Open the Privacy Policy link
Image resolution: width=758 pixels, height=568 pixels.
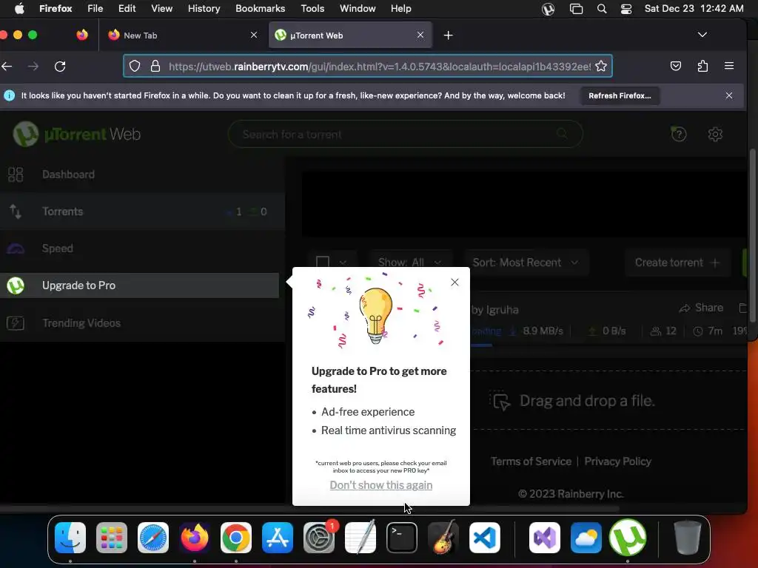(x=618, y=461)
